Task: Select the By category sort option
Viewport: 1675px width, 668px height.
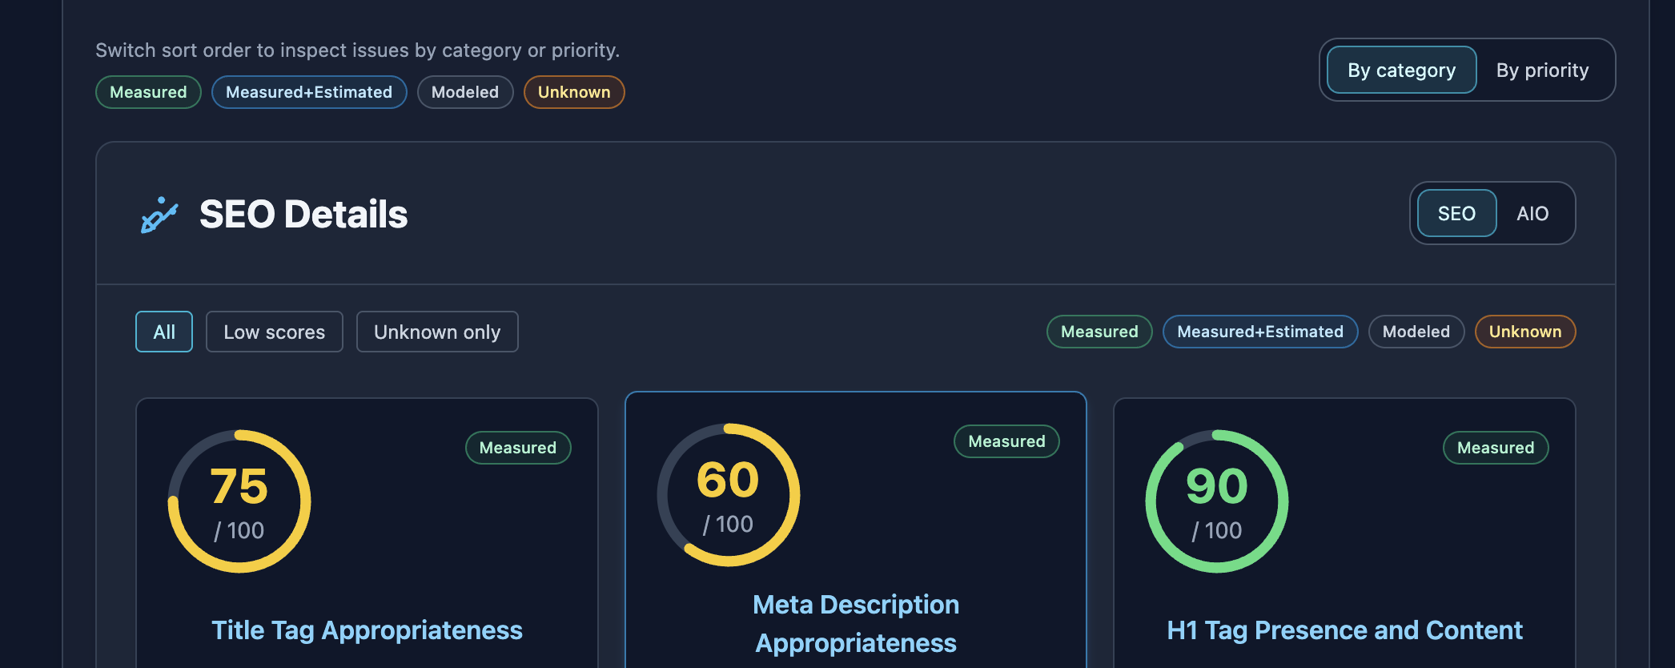Action: (x=1400, y=70)
